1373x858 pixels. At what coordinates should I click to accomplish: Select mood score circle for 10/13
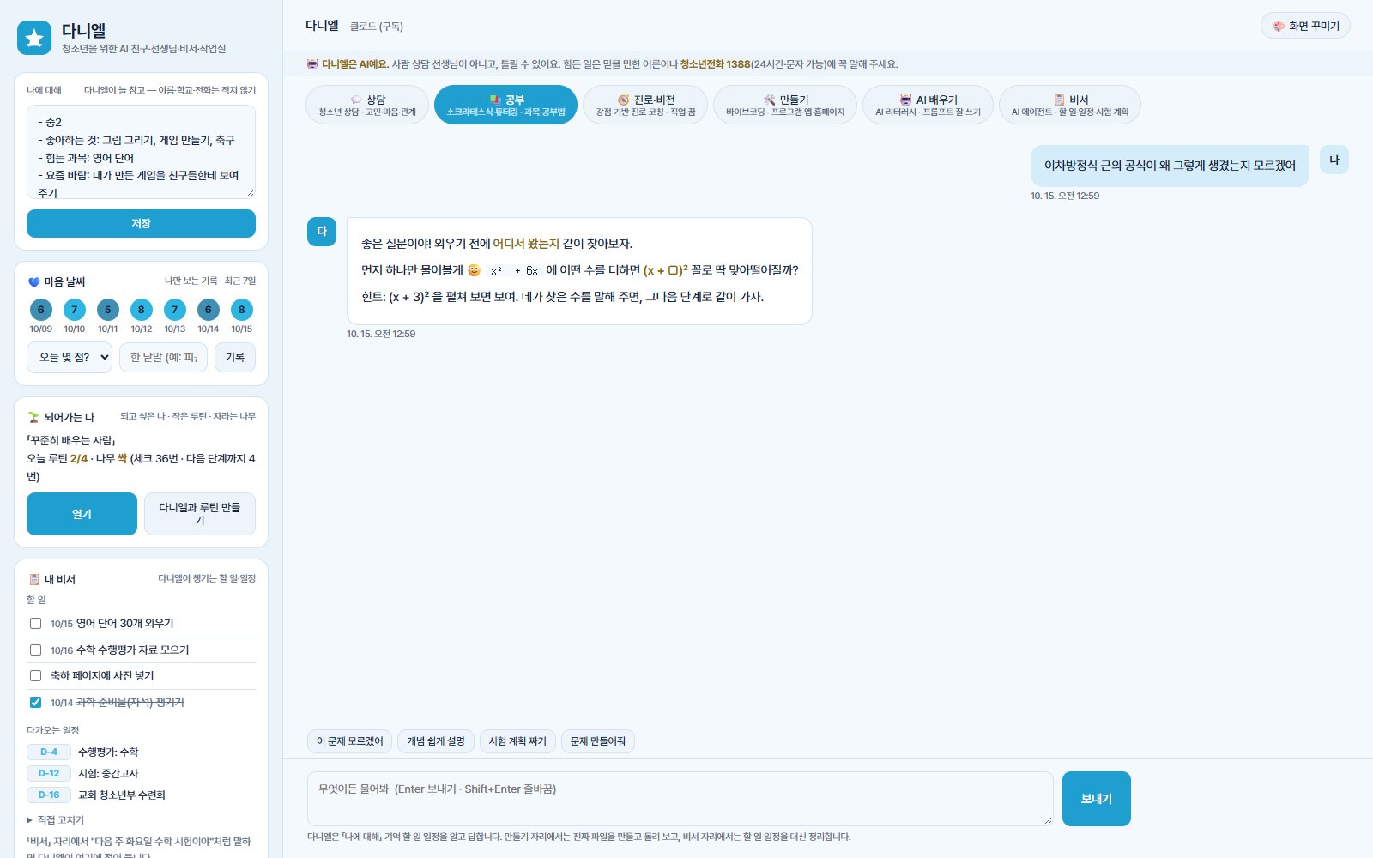click(x=175, y=310)
